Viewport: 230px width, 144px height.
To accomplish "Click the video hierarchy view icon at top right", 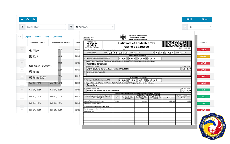I will 204,19.
